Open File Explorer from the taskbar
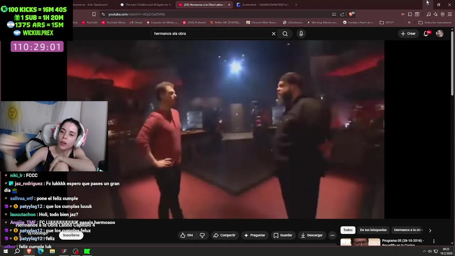455x256 pixels. 52,251
